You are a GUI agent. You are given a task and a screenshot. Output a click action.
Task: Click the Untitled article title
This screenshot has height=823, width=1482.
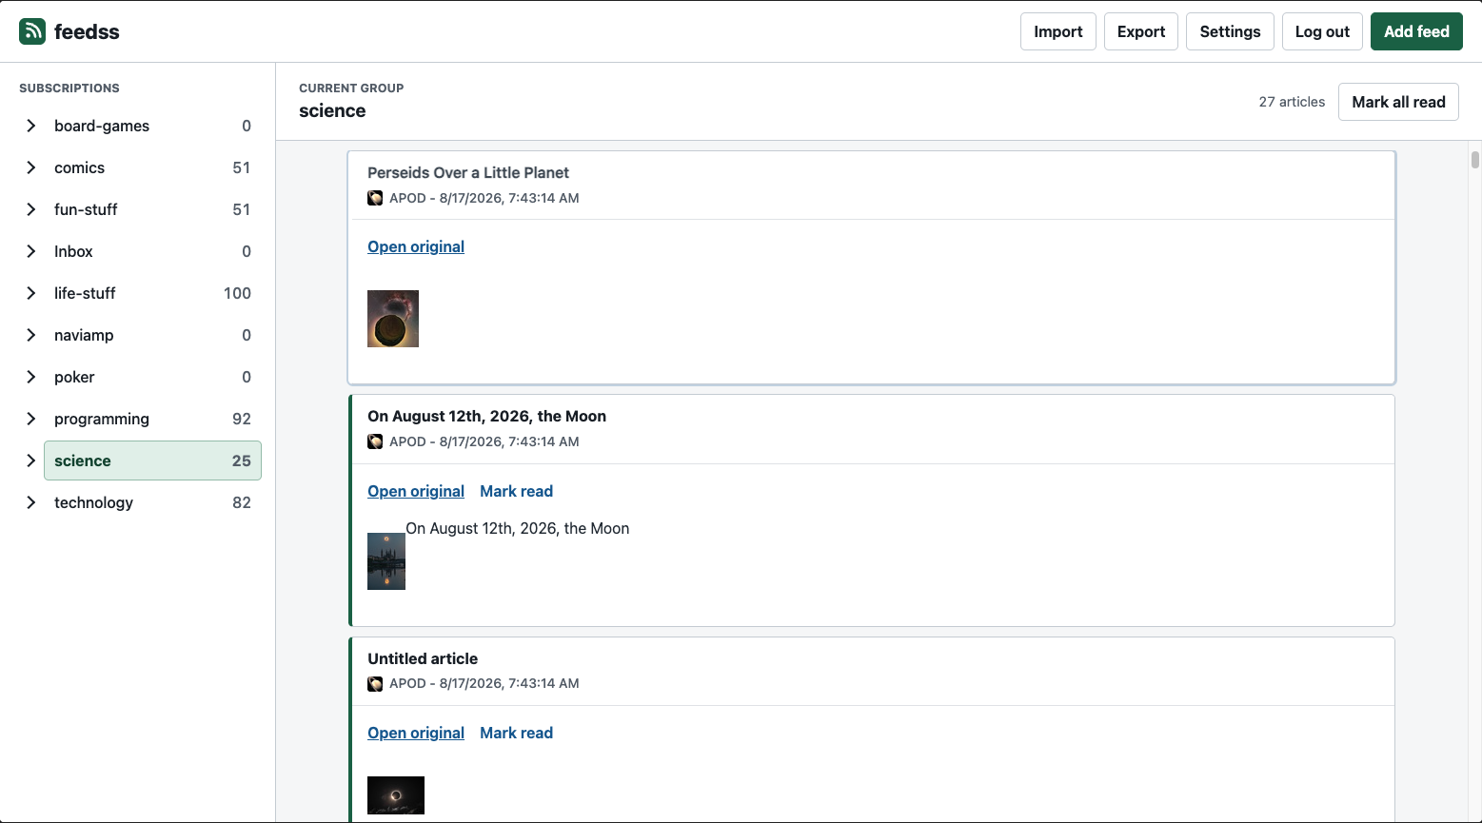(423, 658)
